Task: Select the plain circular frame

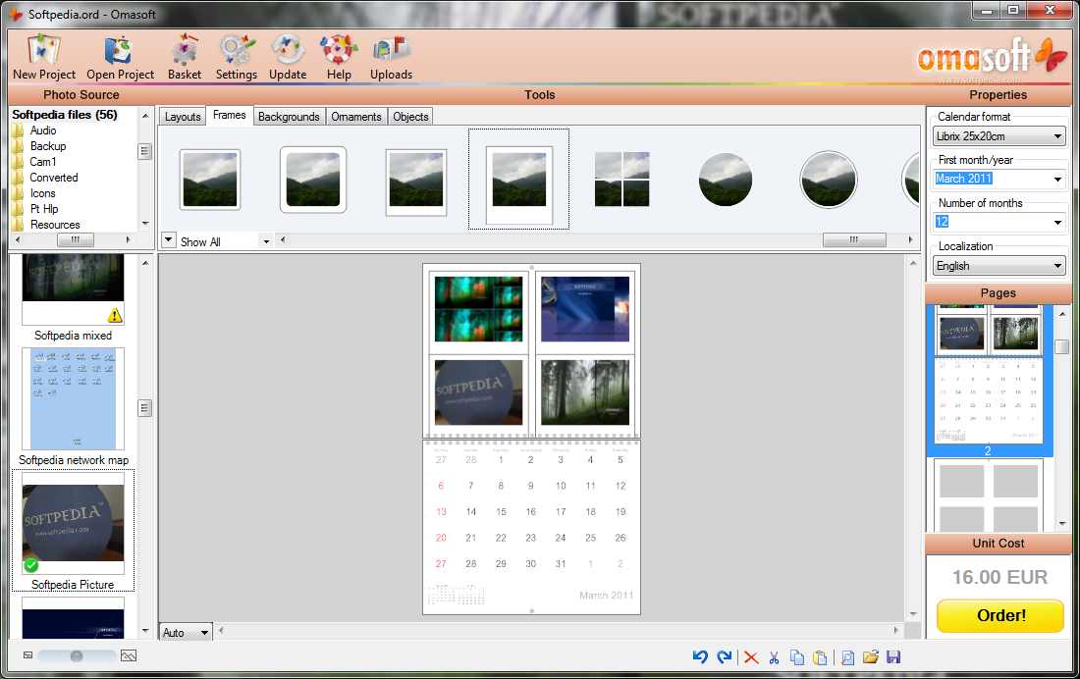Action: tap(726, 180)
